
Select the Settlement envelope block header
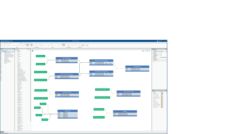[x=68, y=111]
